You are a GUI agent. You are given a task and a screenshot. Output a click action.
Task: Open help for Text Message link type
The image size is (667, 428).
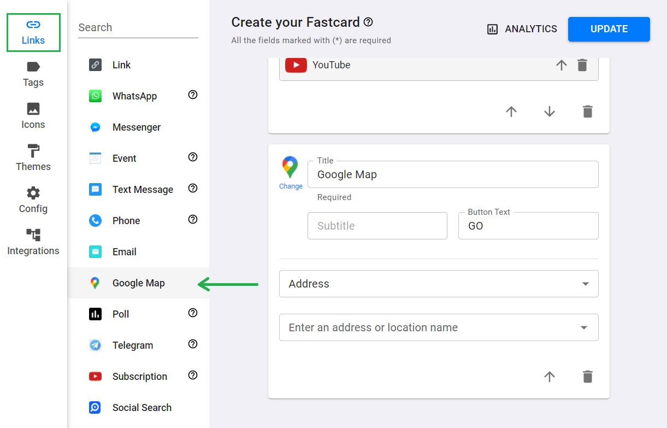[193, 188]
